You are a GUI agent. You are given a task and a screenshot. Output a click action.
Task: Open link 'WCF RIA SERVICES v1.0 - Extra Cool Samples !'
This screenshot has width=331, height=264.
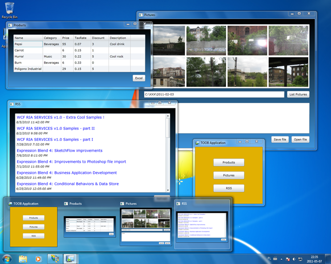61,117
